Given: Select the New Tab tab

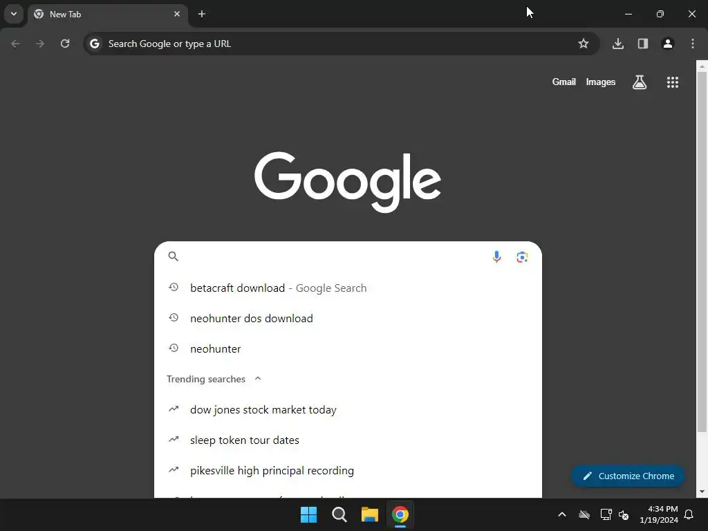Looking at the screenshot, I should (108, 14).
